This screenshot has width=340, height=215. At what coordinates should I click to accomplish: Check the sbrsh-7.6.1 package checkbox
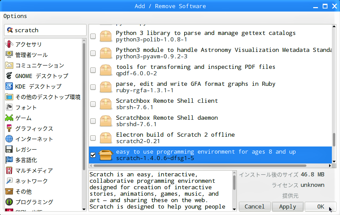click(x=93, y=104)
